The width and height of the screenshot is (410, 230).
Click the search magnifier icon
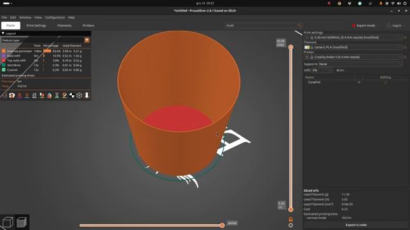(299, 26)
